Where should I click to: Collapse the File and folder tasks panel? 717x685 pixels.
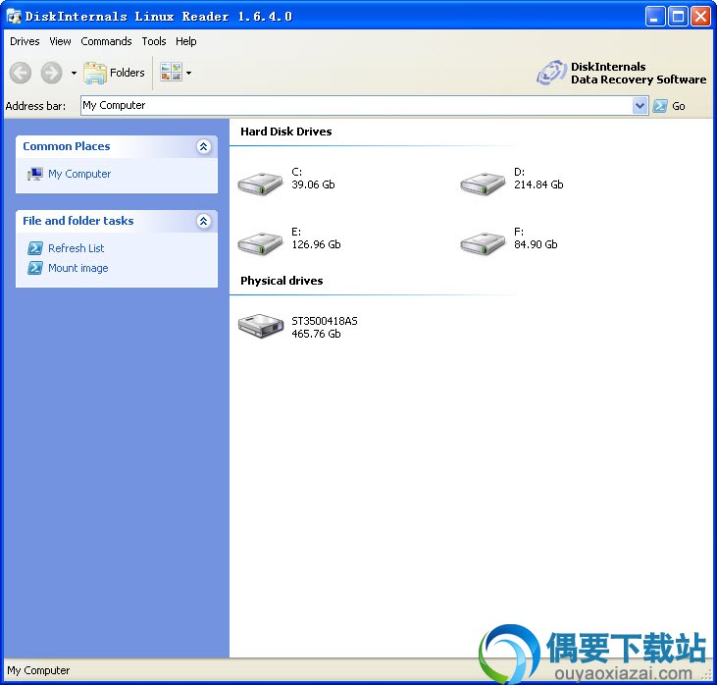(x=203, y=222)
